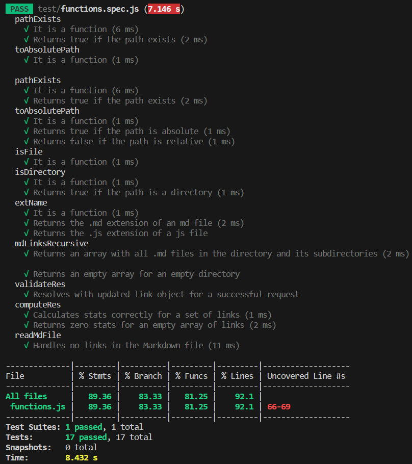Select the test/functions.spec.js file path
This screenshot has height=464, width=412.
tap(88, 9)
